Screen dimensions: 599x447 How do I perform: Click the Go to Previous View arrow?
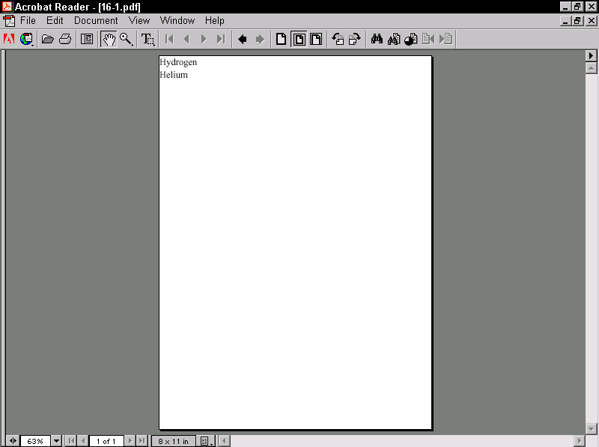243,40
